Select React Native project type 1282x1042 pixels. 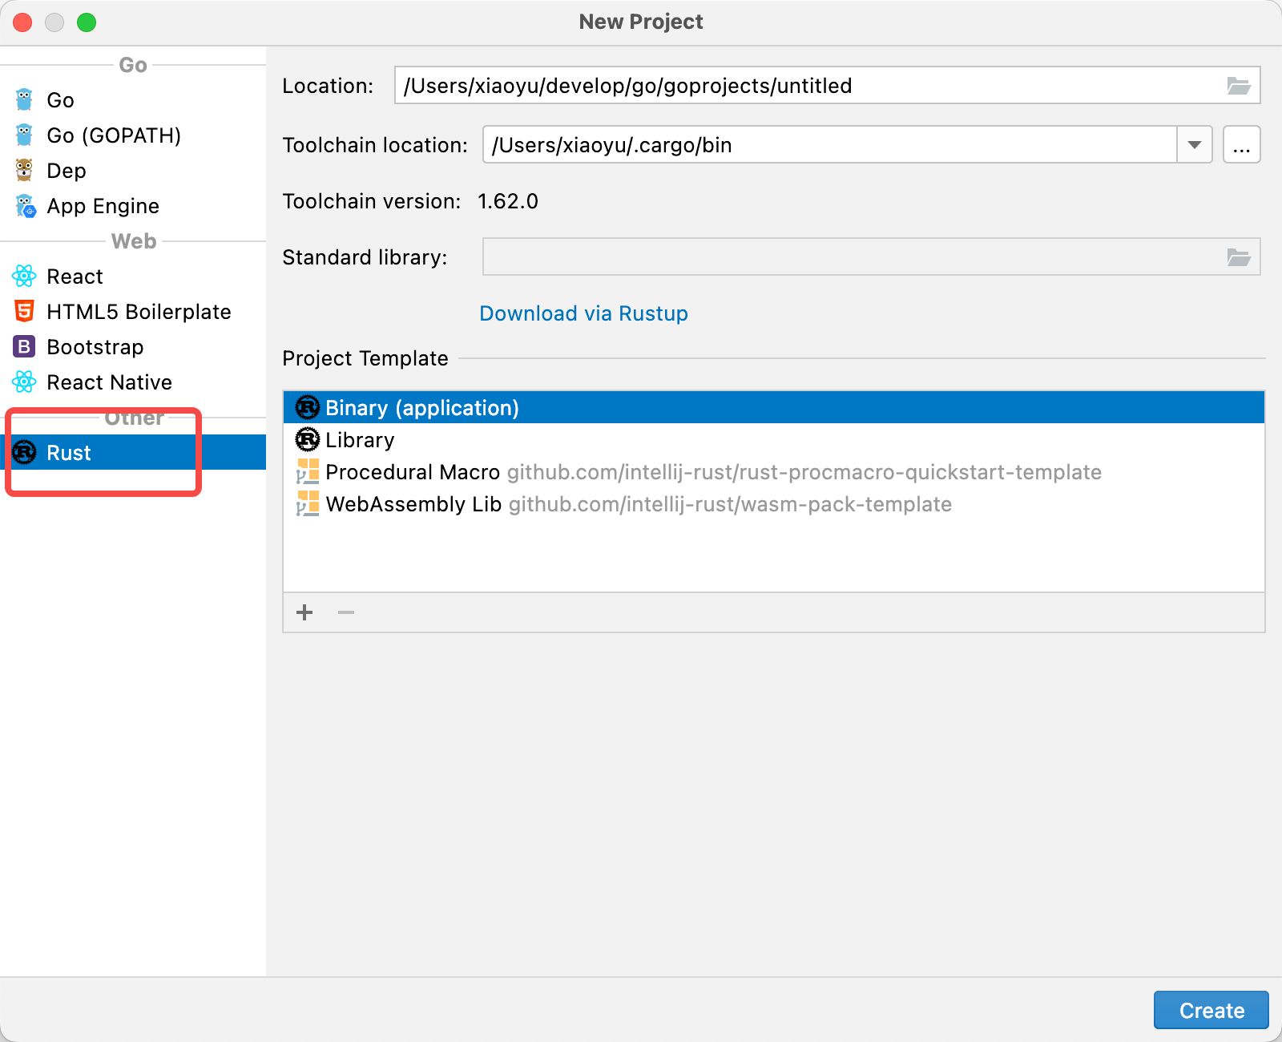(x=133, y=382)
